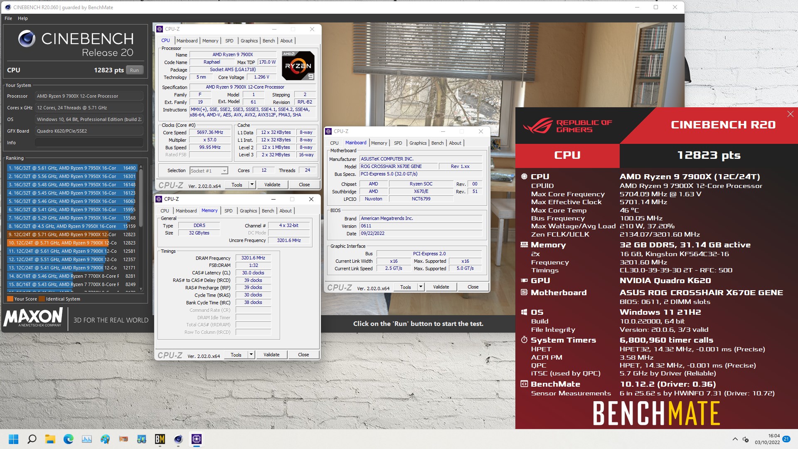Select ranking row 1 with score 16490

72,168
